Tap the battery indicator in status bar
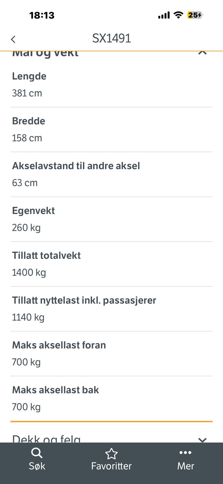223x484 pixels. [195, 15]
